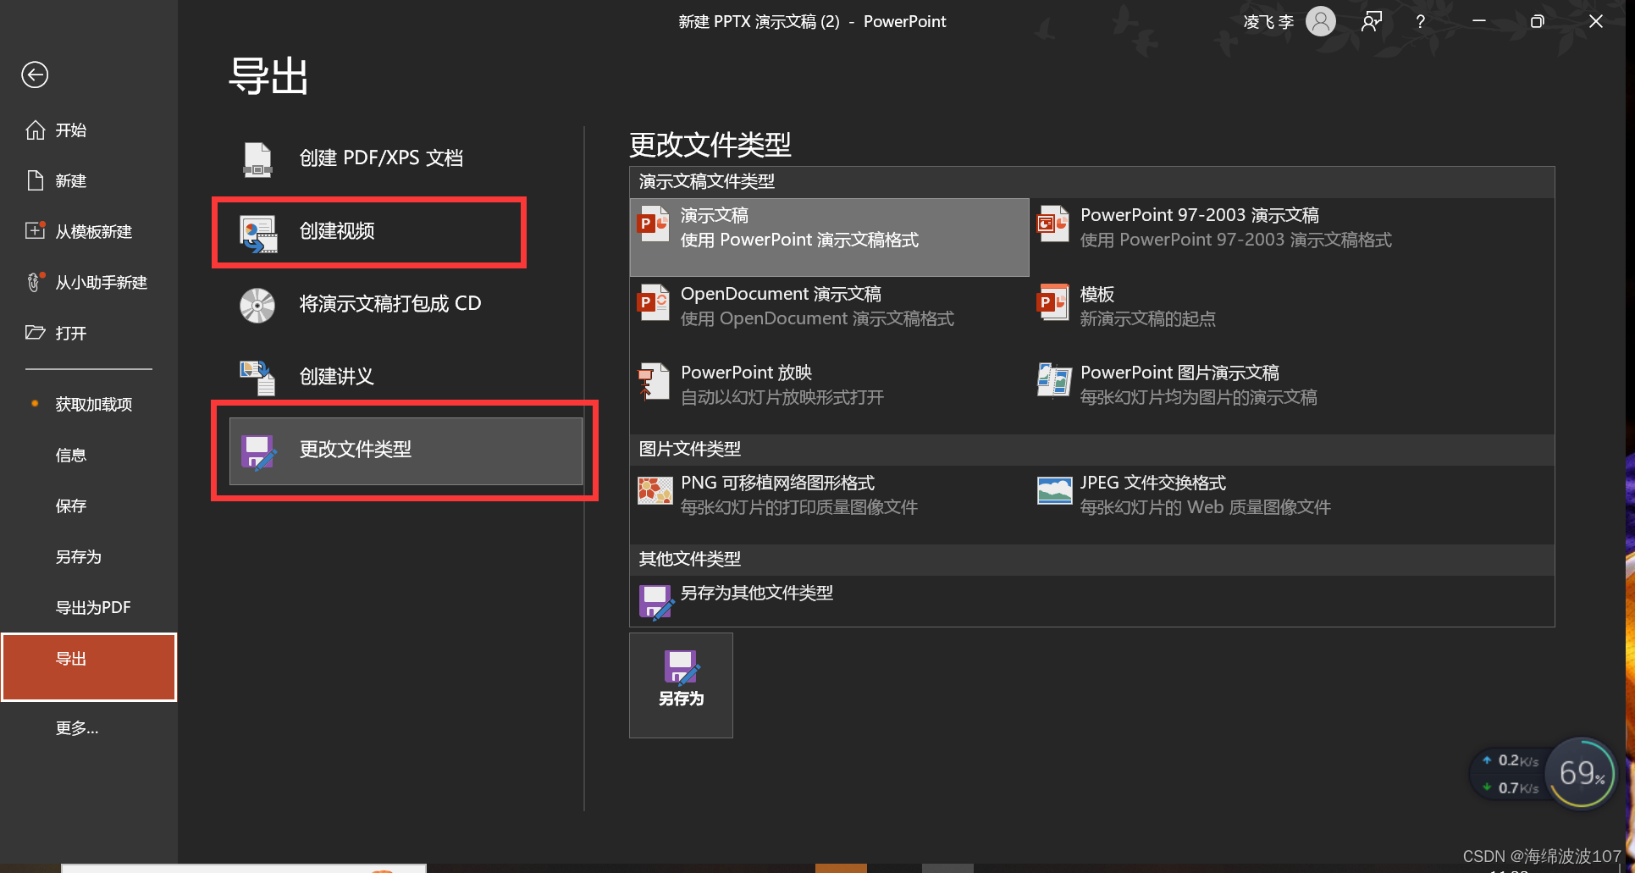Open the 更多... sidebar entry
The image size is (1635, 873).
pos(89,727)
